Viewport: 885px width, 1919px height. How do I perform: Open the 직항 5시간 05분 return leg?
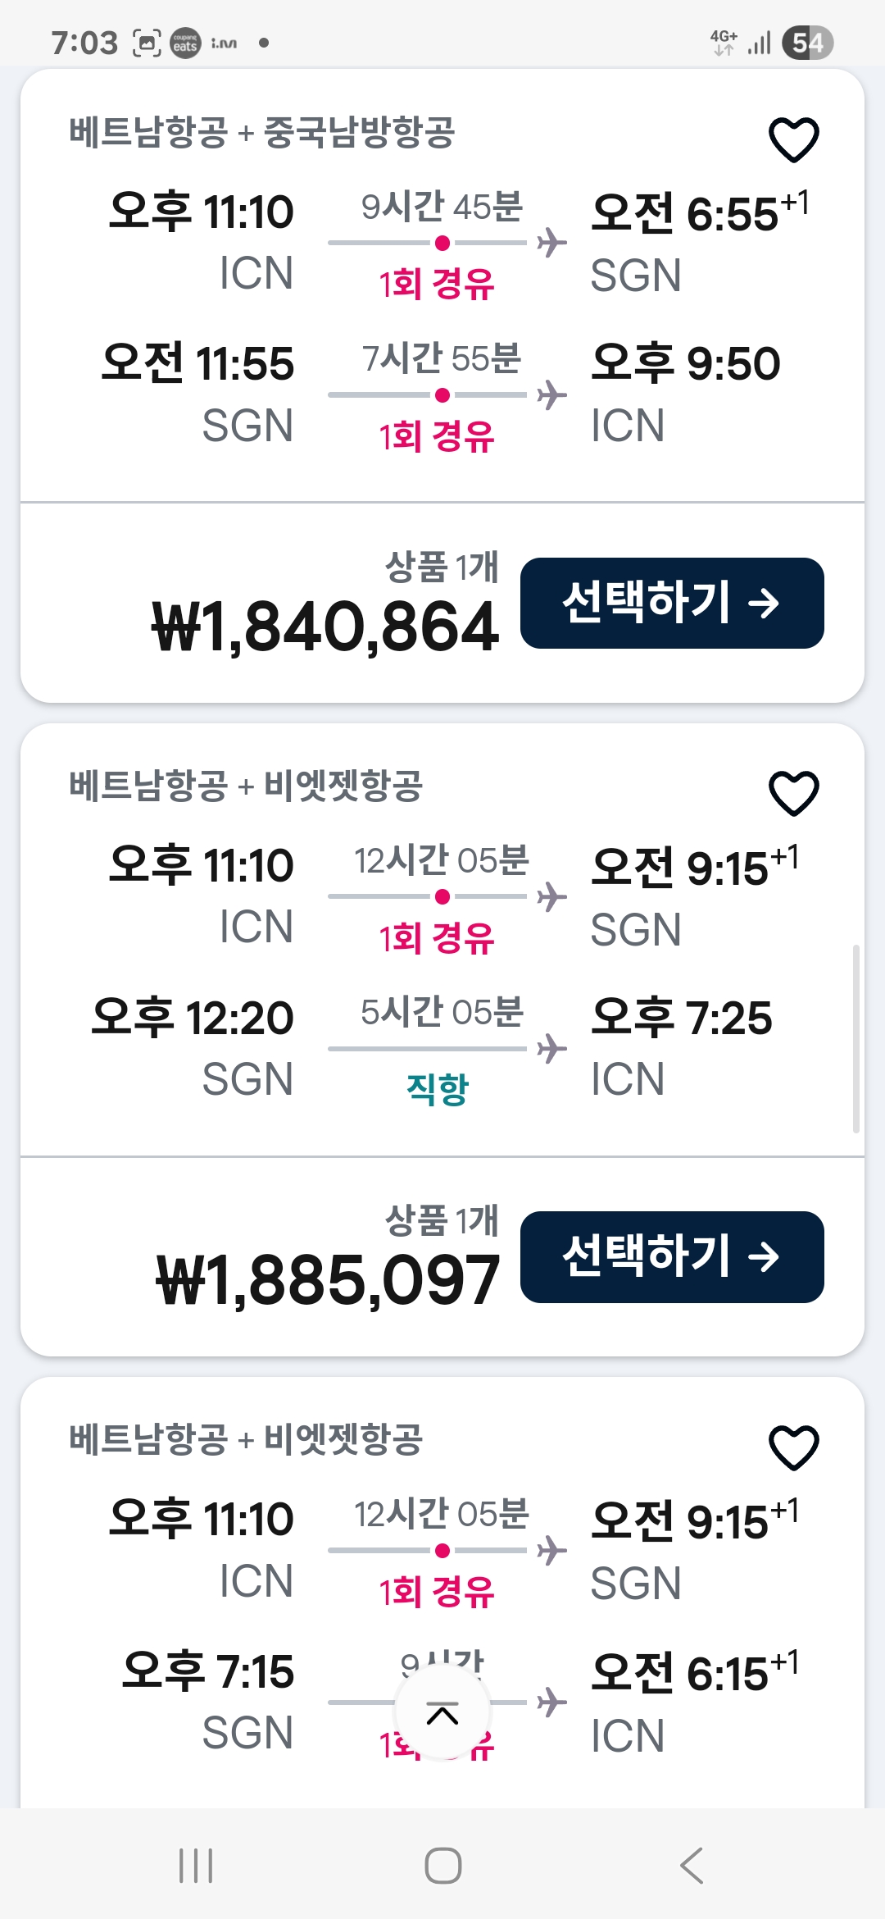(x=442, y=1049)
